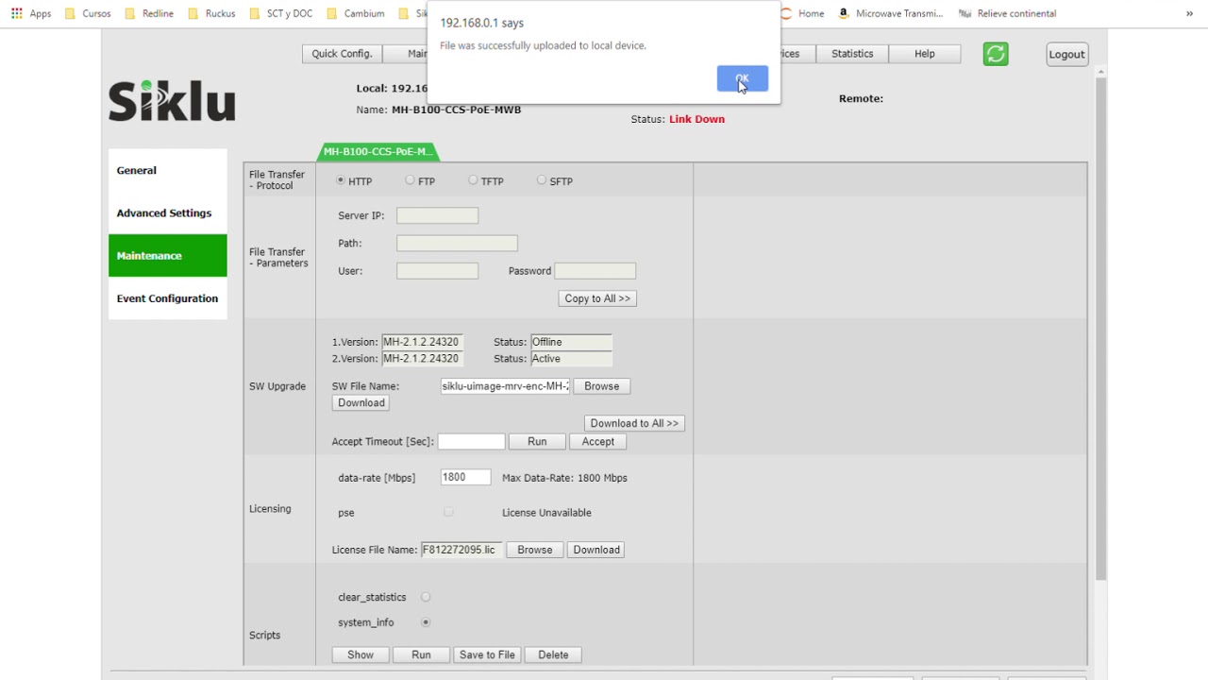Viewport: 1208px width, 680px height.
Task: Open the General section
Action: click(x=168, y=170)
